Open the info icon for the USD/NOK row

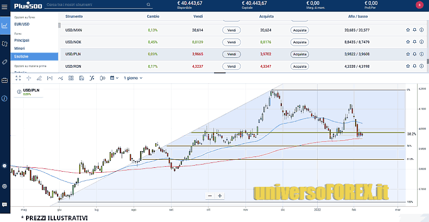[x=422, y=42]
